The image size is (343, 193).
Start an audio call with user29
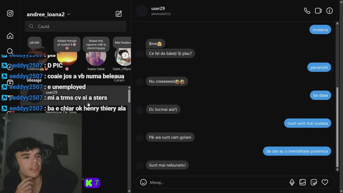coord(307,11)
